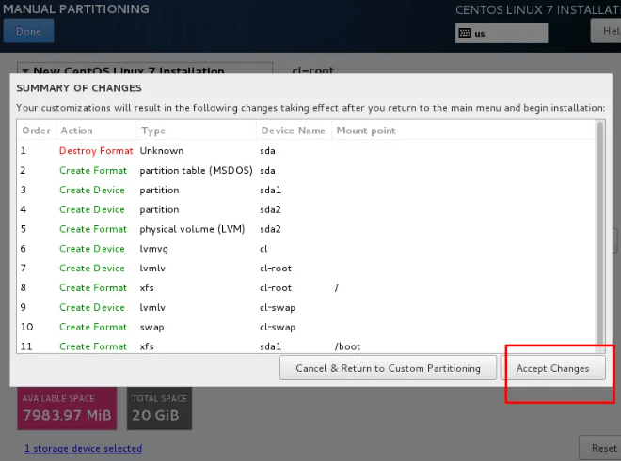The height and width of the screenshot is (461, 621).
Task: Select row 3 Create Device sda1
Action: (x=306, y=190)
